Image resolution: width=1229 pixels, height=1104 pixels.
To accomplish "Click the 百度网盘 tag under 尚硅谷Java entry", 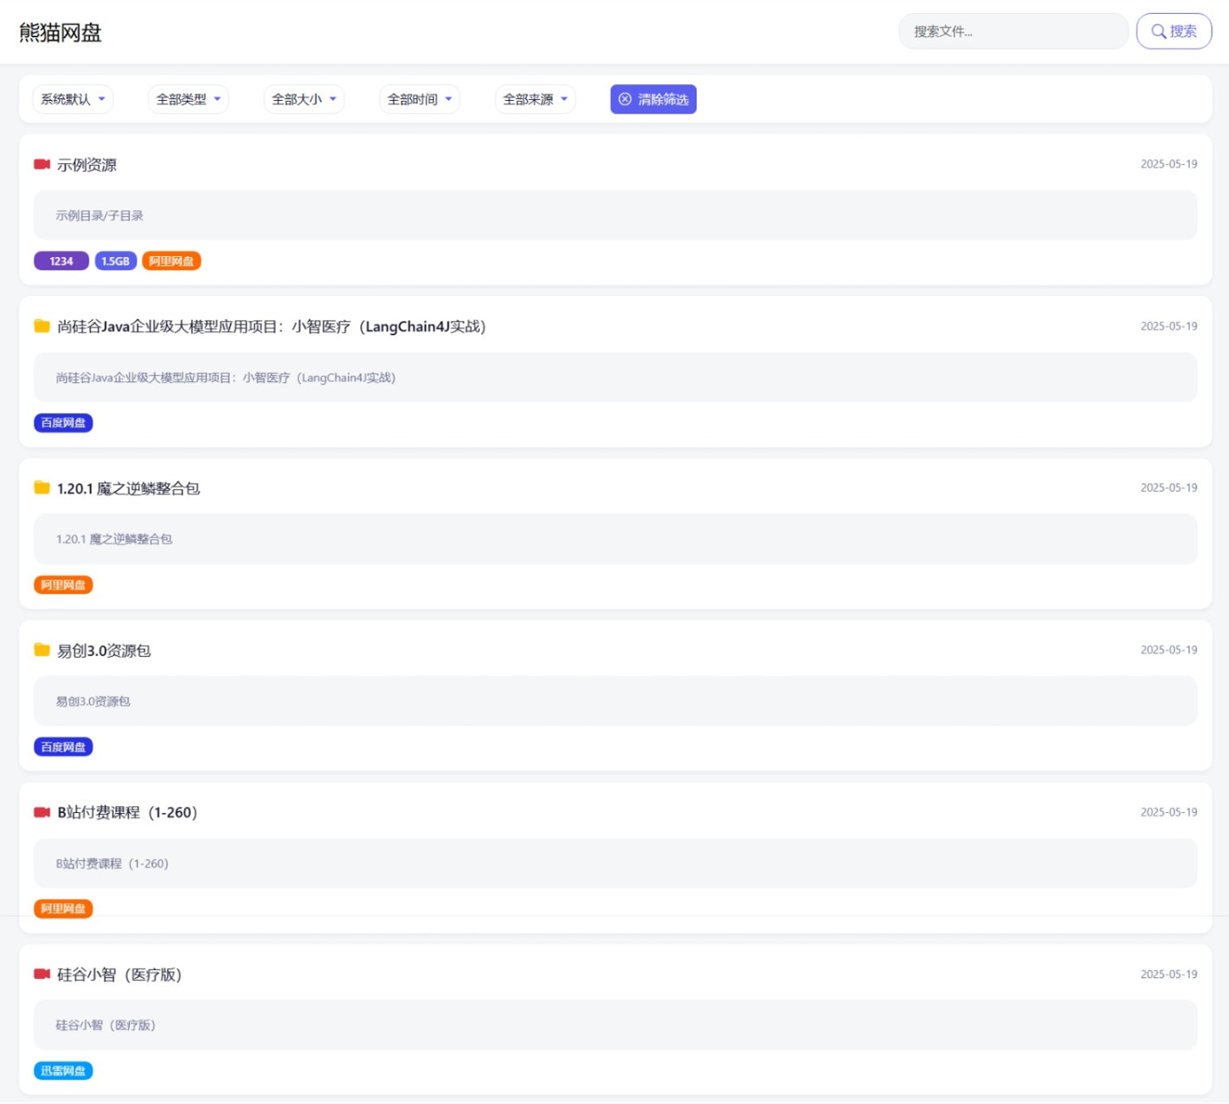I will [63, 423].
